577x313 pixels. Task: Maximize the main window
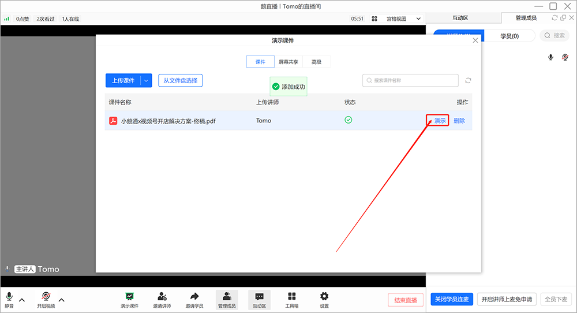pos(553,6)
